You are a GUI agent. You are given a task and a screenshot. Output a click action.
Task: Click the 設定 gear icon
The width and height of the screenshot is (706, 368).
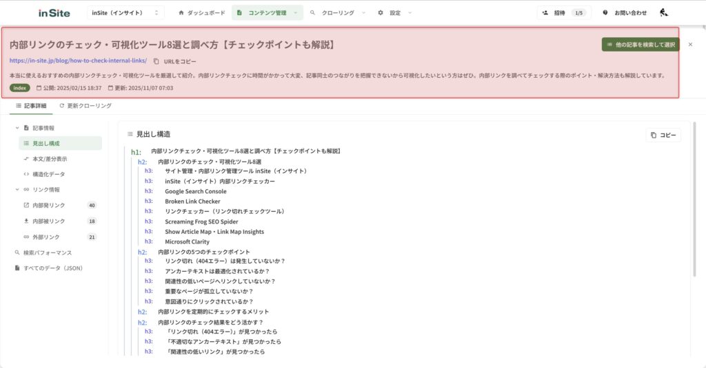(x=381, y=12)
